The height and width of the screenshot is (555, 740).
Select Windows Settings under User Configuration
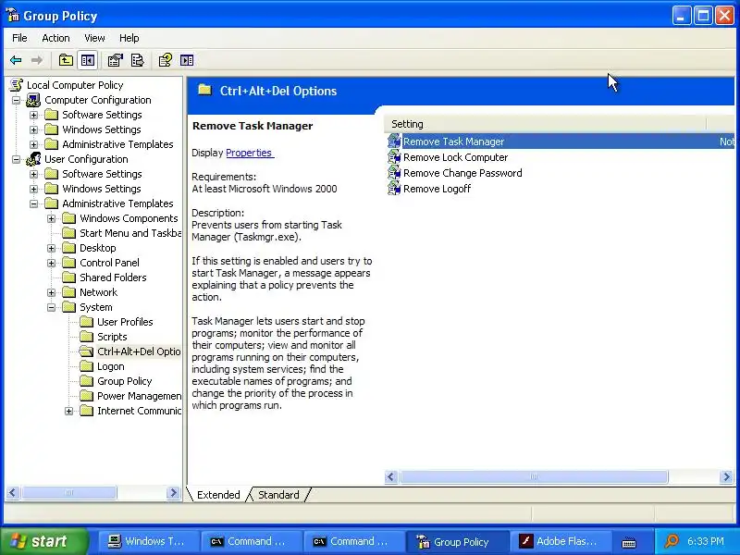[x=102, y=189]
